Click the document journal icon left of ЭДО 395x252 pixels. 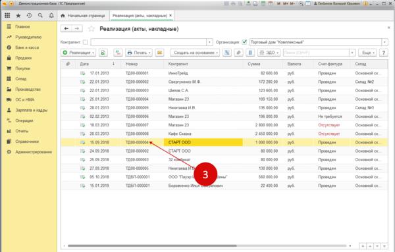250,53
